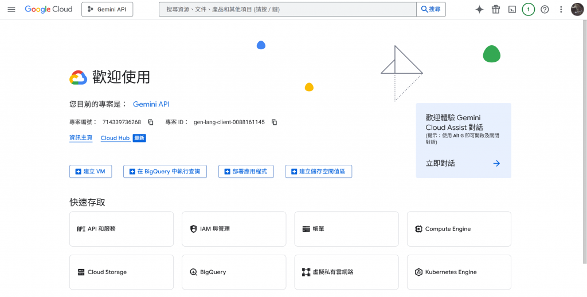Viewport: 587px width, 297px height.
Task: Click the 建立儲存空間值區 button
Action: tap(319, 172)
